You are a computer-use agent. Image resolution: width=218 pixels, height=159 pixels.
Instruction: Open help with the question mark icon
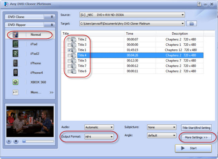(x=199, y=4)
